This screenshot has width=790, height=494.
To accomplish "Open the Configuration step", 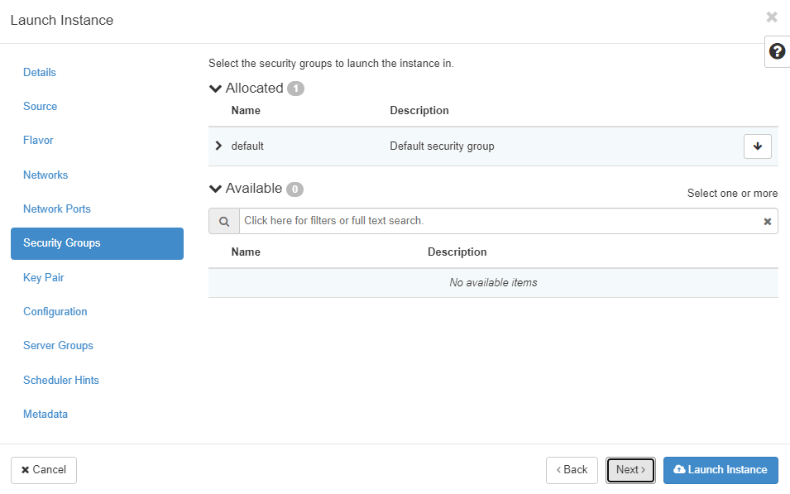I will (x=55, y=312).
